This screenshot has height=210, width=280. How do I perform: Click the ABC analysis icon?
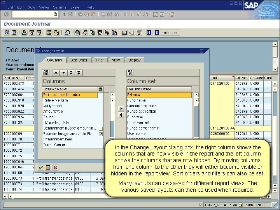[107, 33]
